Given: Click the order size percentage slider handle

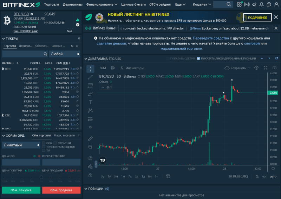Looking at the screenshot, I should tap(41, 177).
